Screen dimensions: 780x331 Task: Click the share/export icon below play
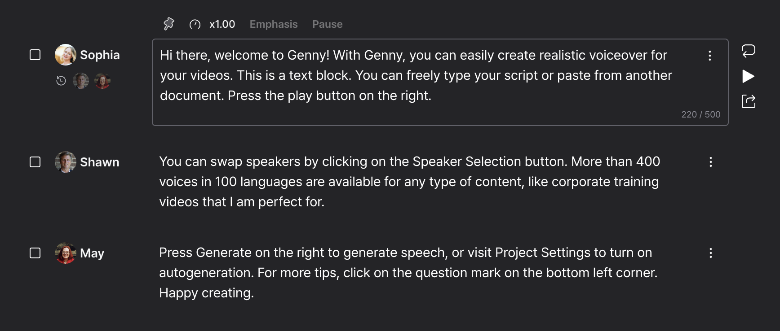(748, 101)
